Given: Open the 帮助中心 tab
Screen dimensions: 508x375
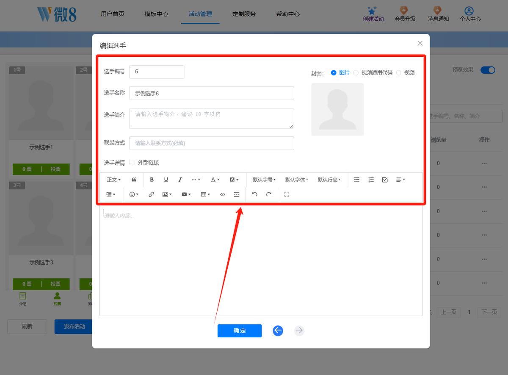Looking at the screenshot, I should pyautogui.click(x=288, y=14).
